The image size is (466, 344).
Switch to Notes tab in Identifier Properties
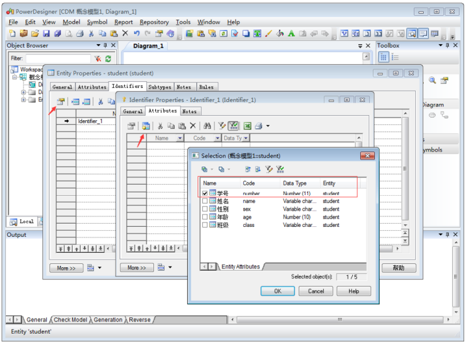click(189, 111)
